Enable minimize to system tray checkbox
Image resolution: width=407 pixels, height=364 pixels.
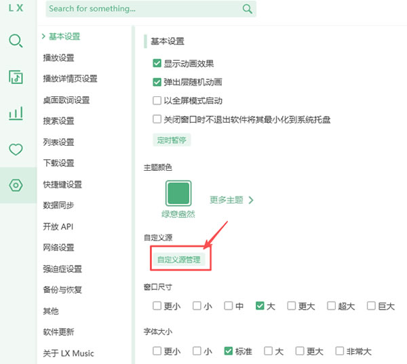[x=157, y=119]
